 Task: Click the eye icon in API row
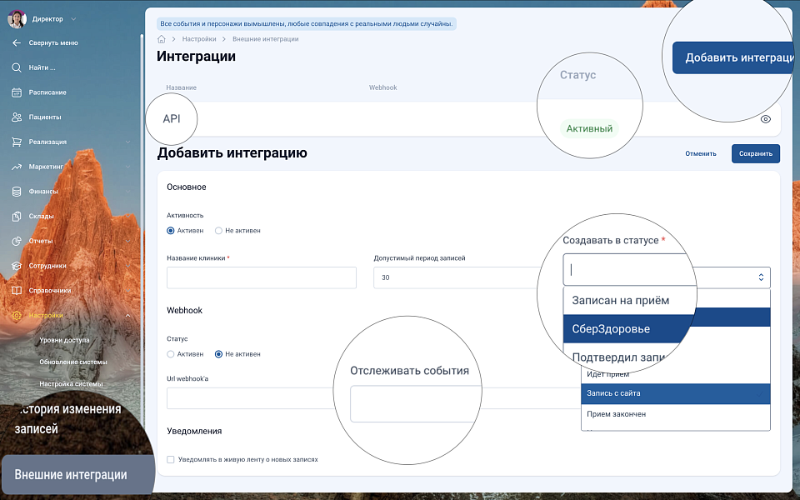pyautogui.click(x=766, y=119)
